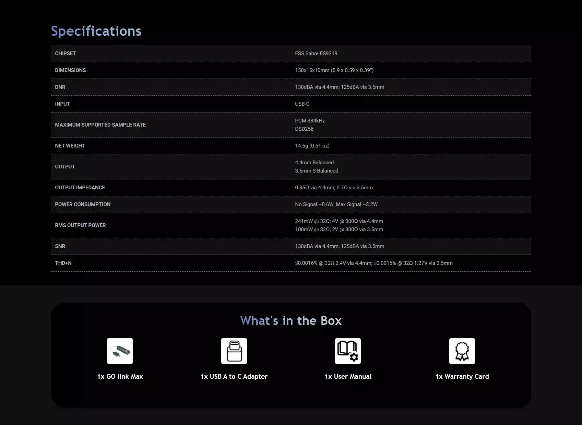Click the User Manual book icon
The height and width of the screenshot is (425, 582).
click(348, 351)
